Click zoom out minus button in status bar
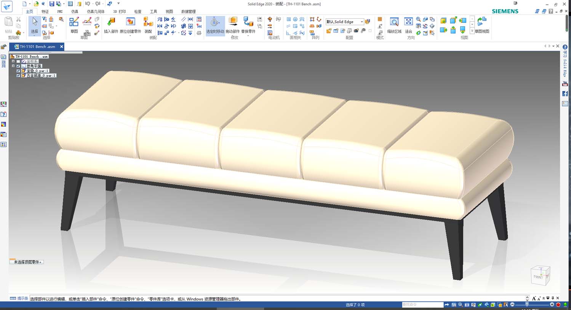571x310 pixels. coord(512,305)
